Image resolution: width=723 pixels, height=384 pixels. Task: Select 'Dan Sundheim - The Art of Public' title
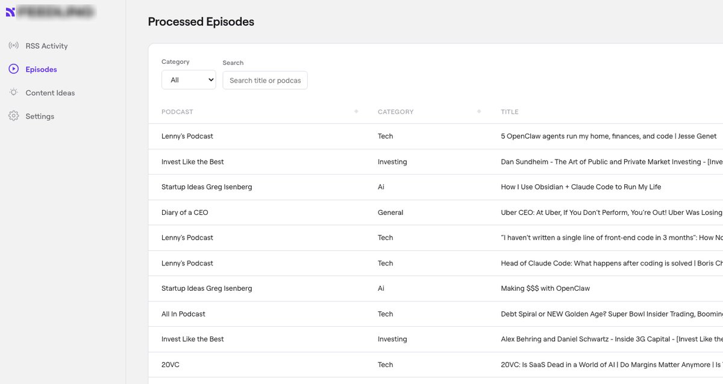[612, 162]
